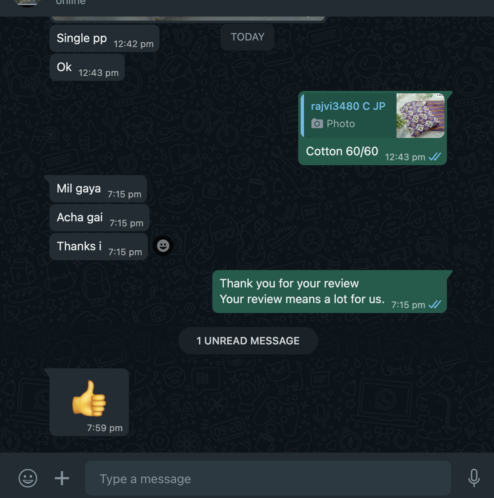Image resolution: width=494 pixels, height=498 pixels.
Task: Open quoted photo thumbnail of fabric
Action: click(x=420, y=116)
